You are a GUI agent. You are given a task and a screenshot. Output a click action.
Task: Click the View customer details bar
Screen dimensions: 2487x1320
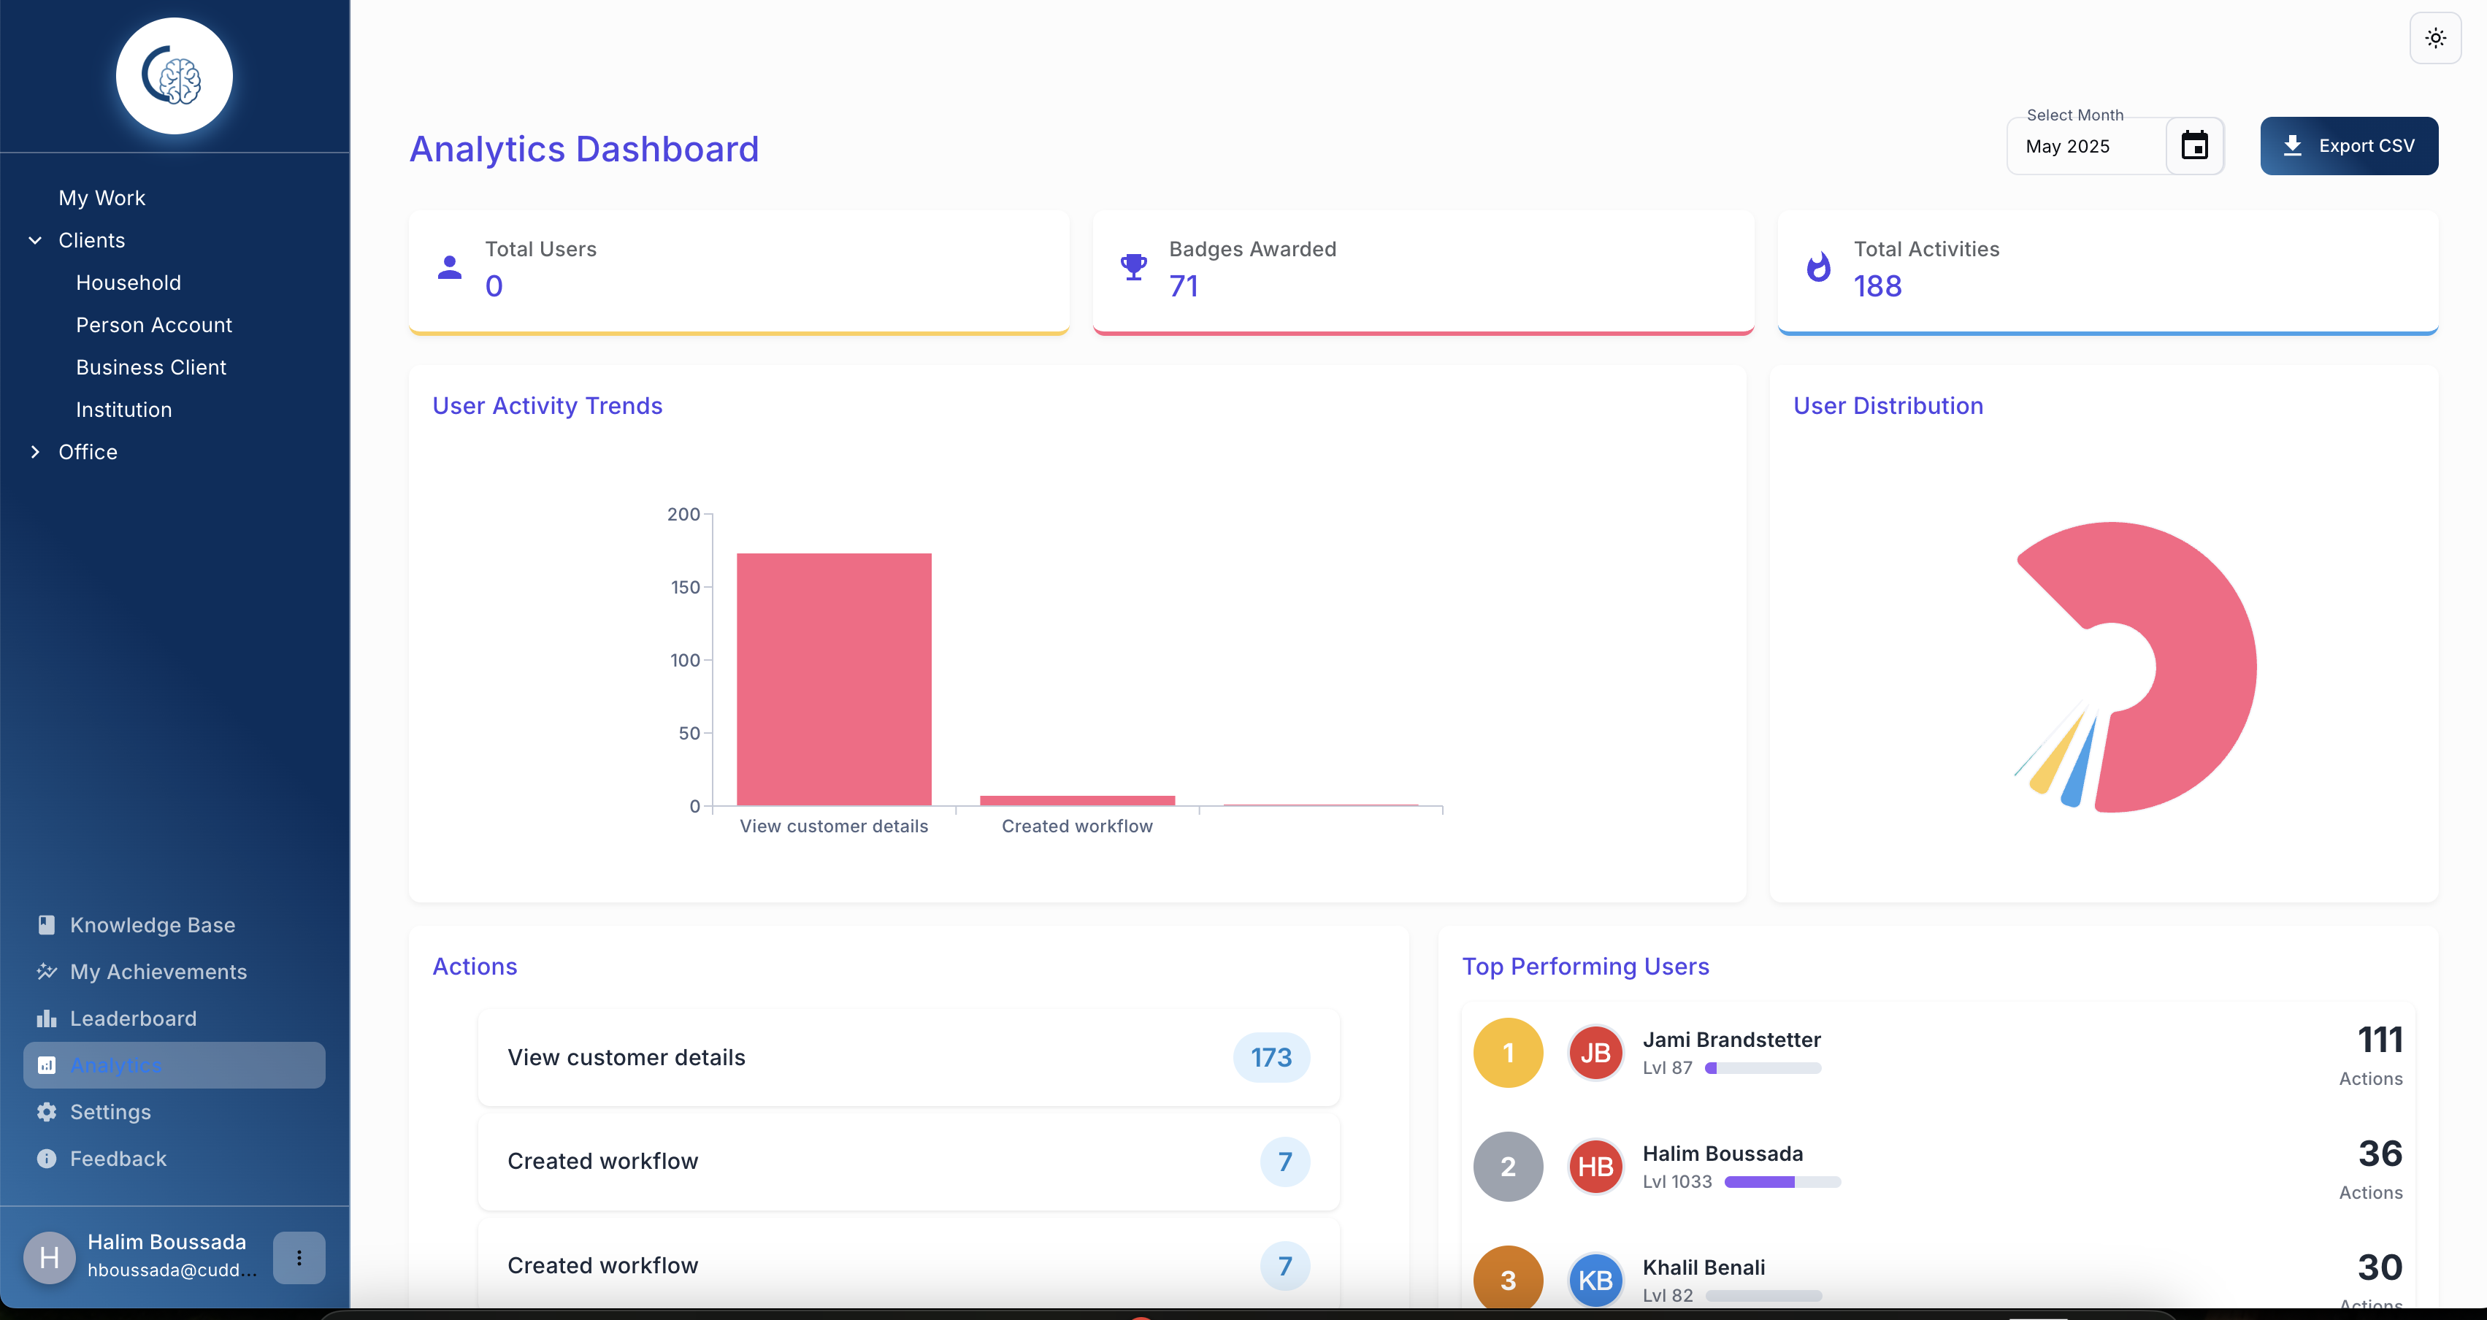click(833, 679)
